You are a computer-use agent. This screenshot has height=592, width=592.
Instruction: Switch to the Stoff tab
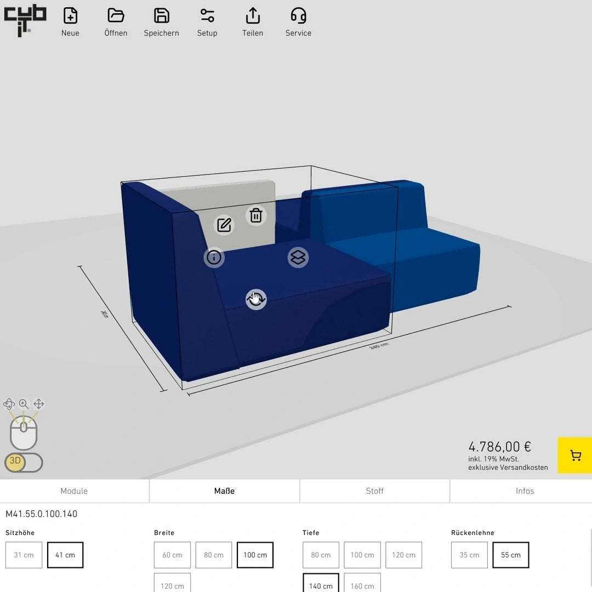[374, 491]
